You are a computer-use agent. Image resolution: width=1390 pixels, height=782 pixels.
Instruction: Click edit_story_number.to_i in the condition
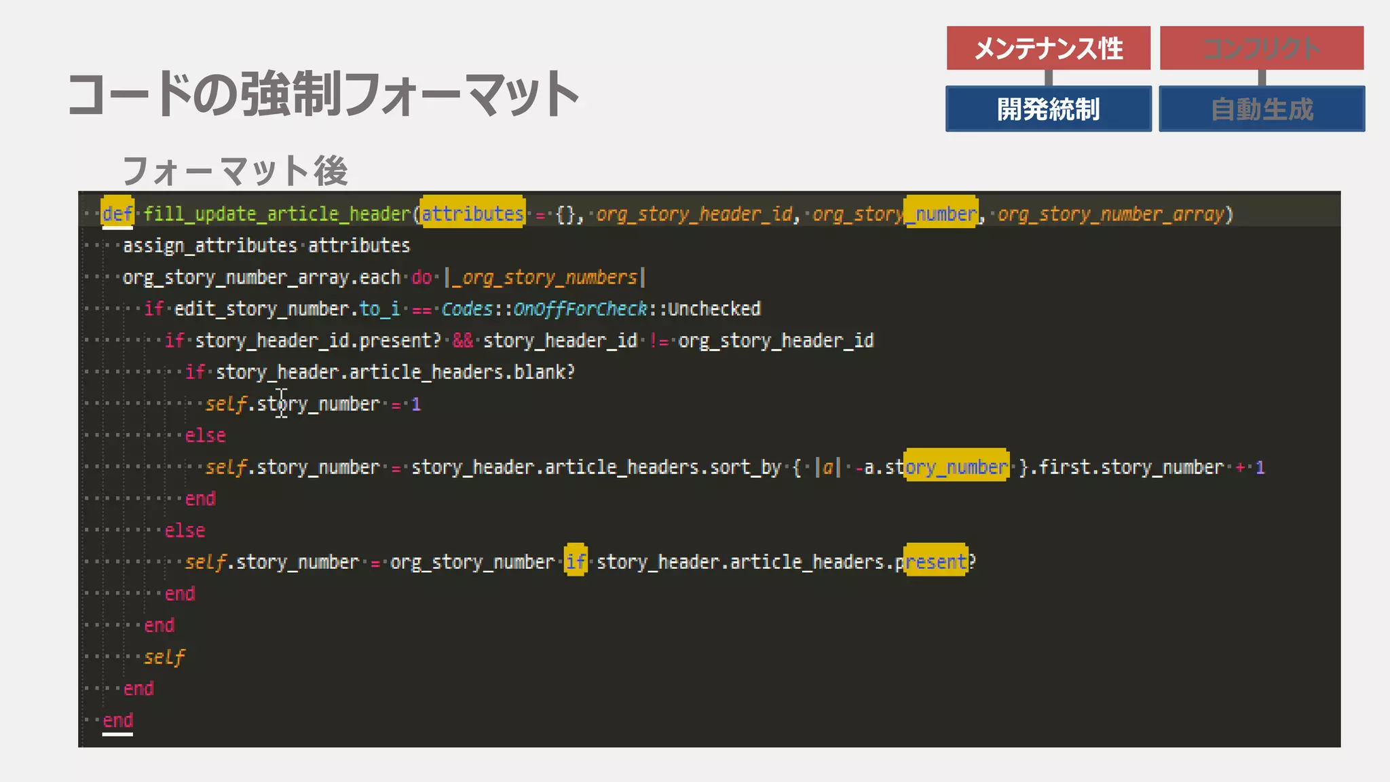287,309
